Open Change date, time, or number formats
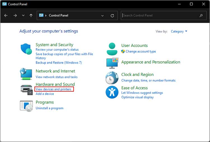 click(x=148, y=80)
